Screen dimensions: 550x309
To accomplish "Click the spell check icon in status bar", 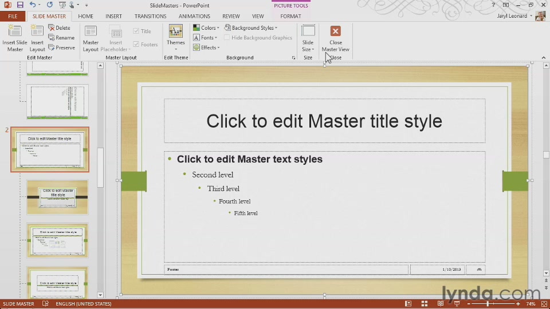I will 45,304.
